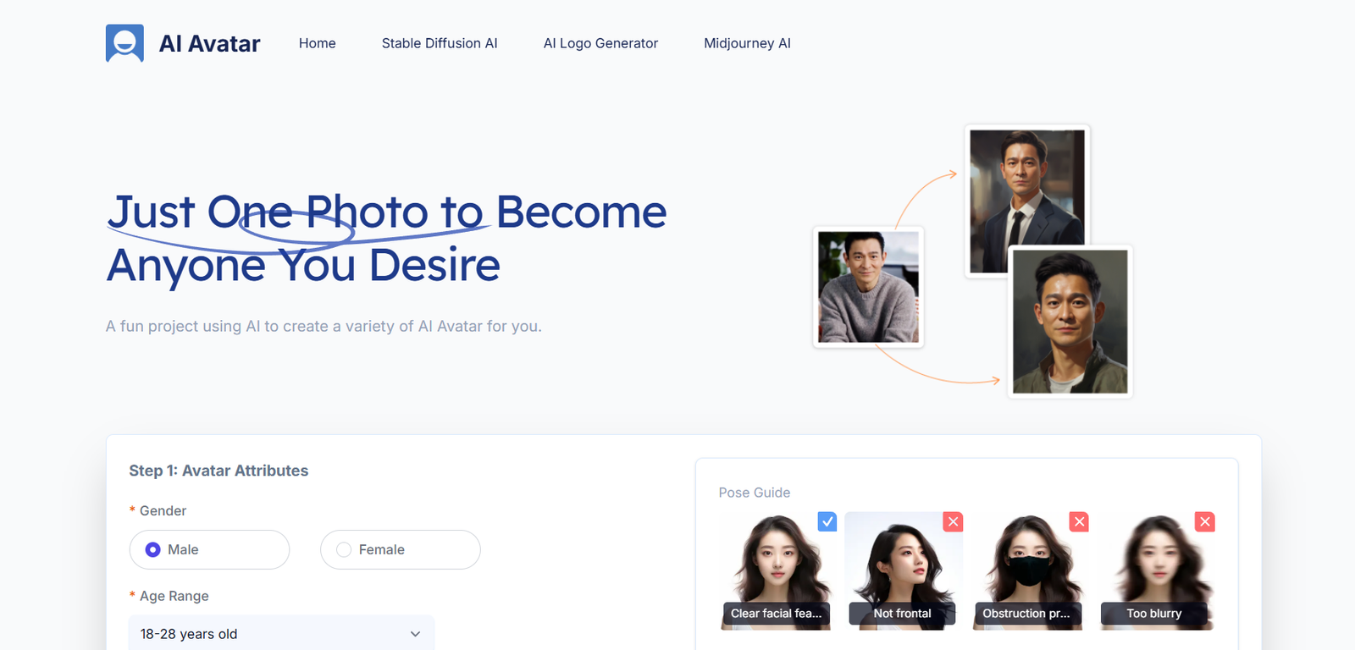Click red X icon on Obstruction pose
Screen dimensions: 1355x650
(1079, 522)
